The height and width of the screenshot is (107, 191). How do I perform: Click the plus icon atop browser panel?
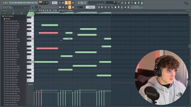point(5,13)
